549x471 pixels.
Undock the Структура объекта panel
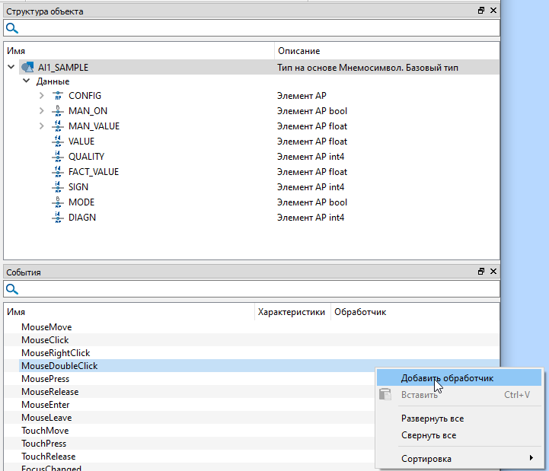coord(481,11)
